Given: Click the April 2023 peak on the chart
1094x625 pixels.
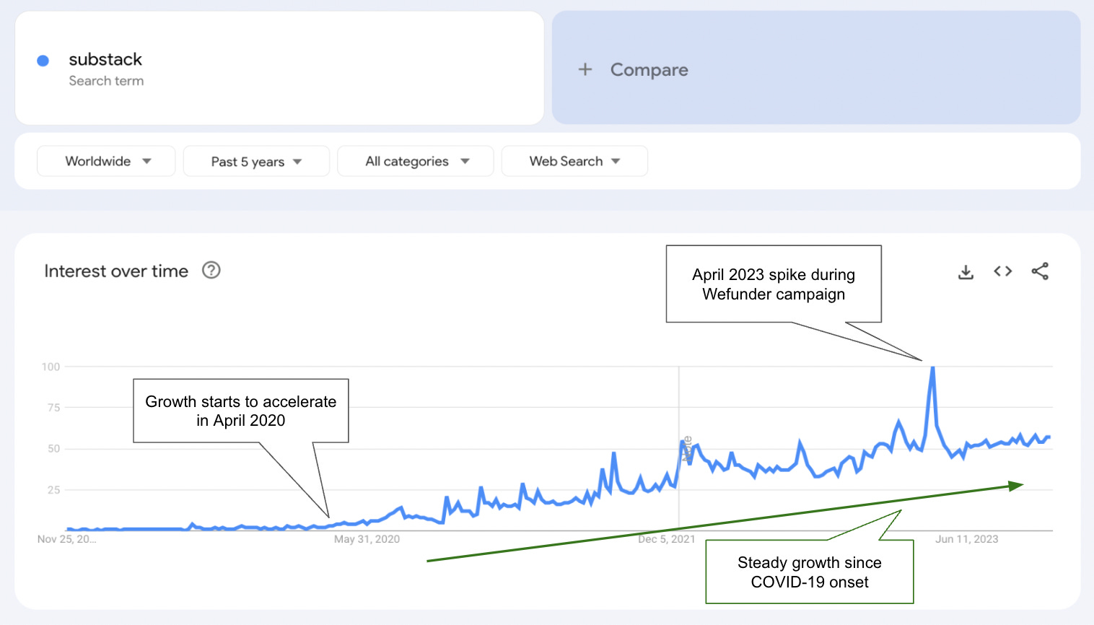Looking at the screenshot, I should click(931, 367).
